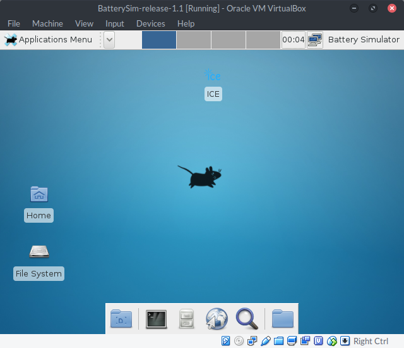Click the 00:04 clock in the panel
Viewport: 404px width, 348px height.
(x=293, y=40)
